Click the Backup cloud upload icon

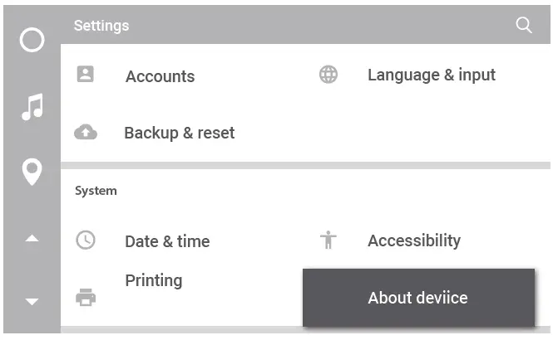coord(86,133)
